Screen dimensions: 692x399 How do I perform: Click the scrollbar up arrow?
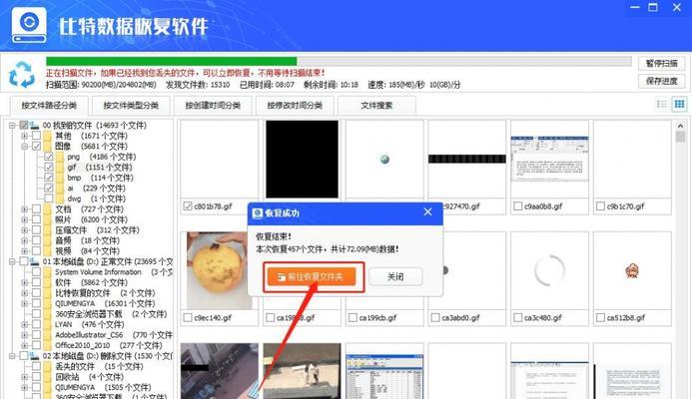point(681,126)
